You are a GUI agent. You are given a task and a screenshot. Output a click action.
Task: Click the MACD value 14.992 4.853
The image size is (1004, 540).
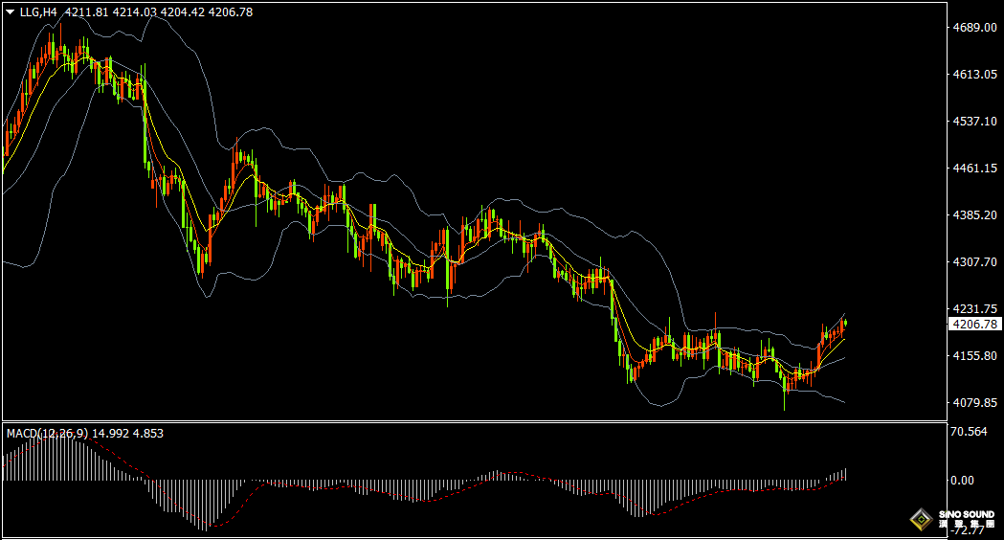pos(127,434)
